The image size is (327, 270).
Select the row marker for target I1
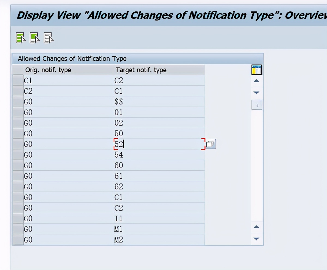pyautogui.click(x=18, y=219)
